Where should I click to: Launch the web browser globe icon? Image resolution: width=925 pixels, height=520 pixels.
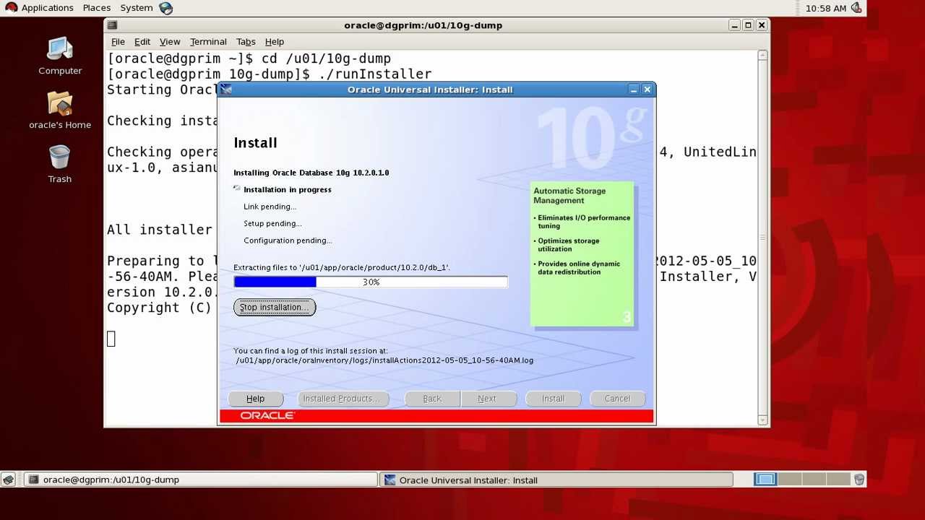pos(166,8)
